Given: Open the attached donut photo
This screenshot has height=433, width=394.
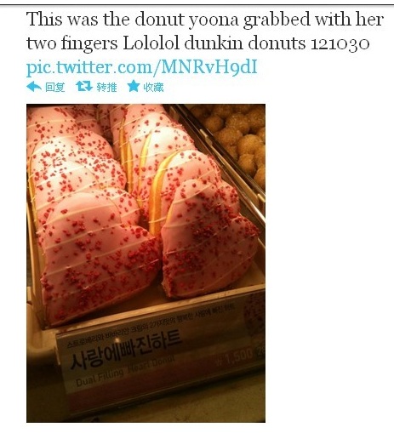Looking at the screenshot, I should click(x=146, y=263).
